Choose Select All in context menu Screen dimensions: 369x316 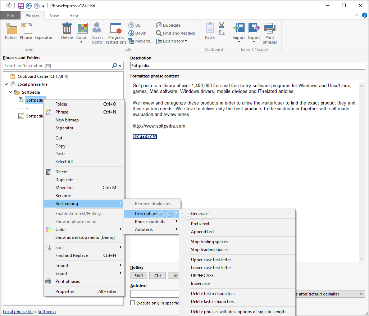click(84, 161)
